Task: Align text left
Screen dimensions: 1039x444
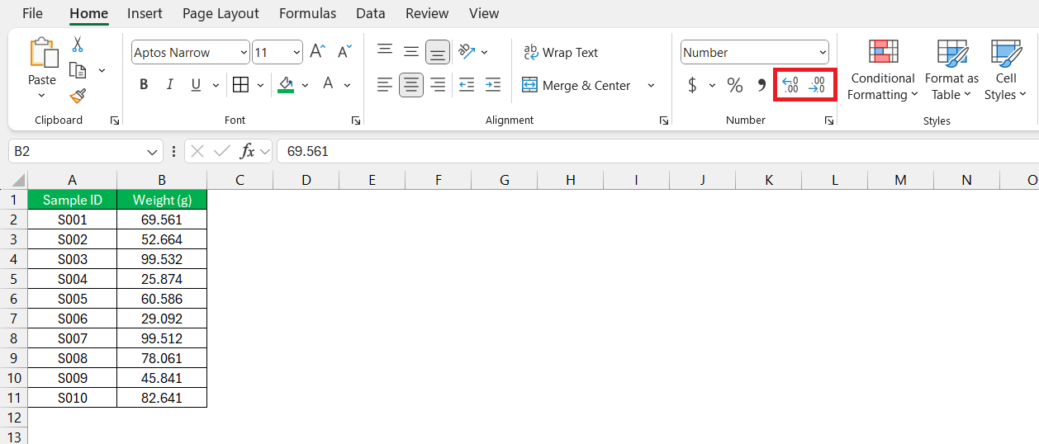Action: pyautogui.click(x=385, y=85)
